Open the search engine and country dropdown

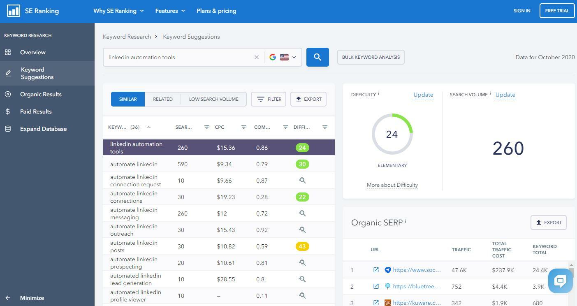pyautogui.click(x=283, y=57)
